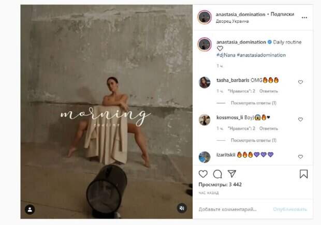321x225 pixels.
Task: Open the izaritskii profile avatar
Action: [x=205, y=157]
